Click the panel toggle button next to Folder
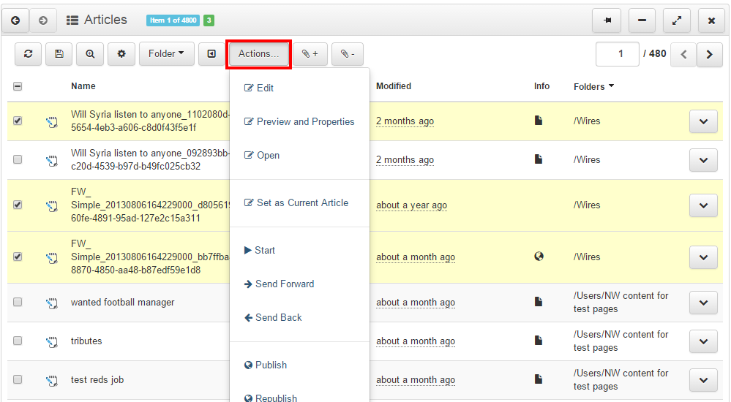 click(211, 54)
